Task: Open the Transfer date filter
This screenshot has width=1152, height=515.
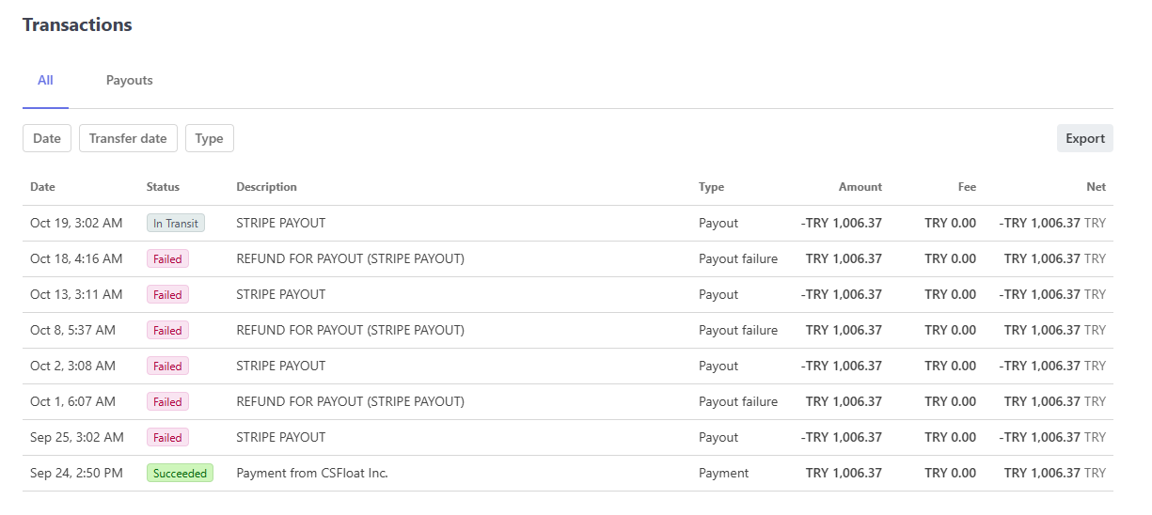Action: [x=128, y=139]
